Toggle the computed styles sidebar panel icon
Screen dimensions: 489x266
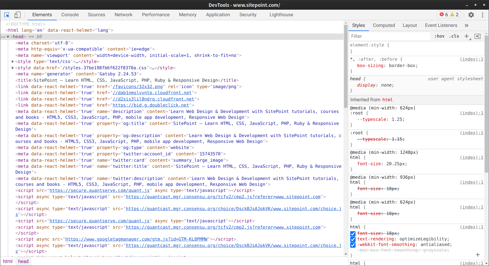478,36
